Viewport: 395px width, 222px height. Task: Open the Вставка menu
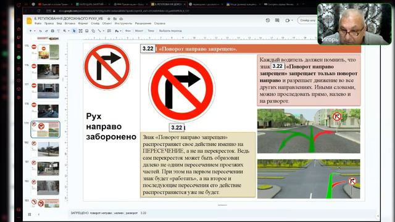click(70, 23)
